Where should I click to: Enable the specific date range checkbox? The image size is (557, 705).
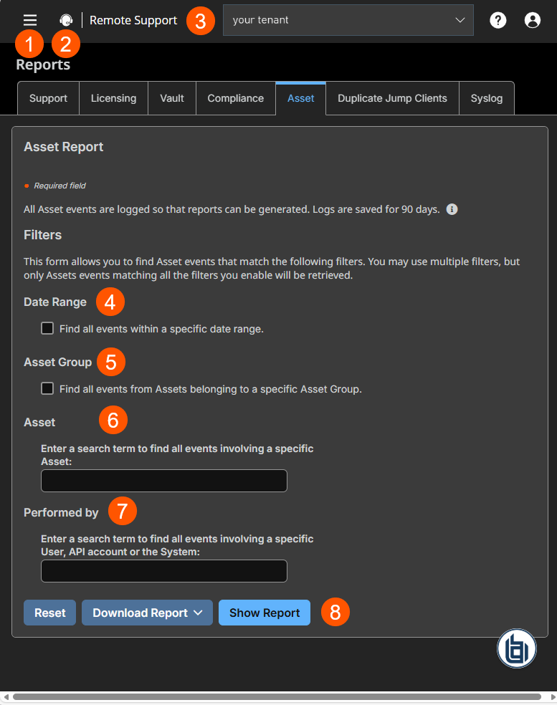pos(47,328)
